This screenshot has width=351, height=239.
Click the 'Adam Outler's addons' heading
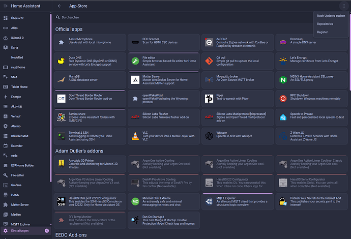[x=79, y=151]
